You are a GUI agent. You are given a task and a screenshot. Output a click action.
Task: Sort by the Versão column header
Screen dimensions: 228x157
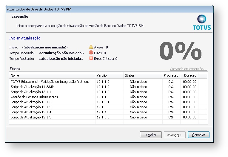click(109, 75)
